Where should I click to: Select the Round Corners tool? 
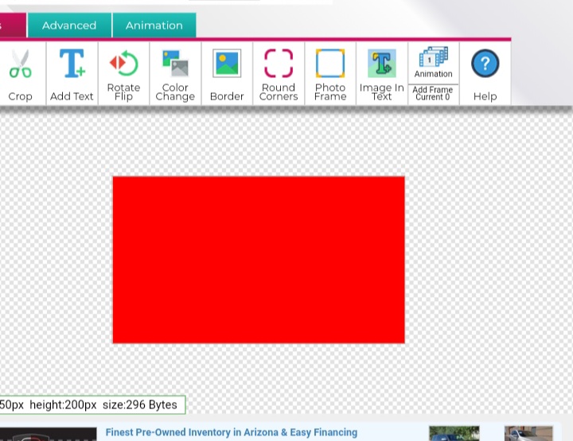[279, 74]
